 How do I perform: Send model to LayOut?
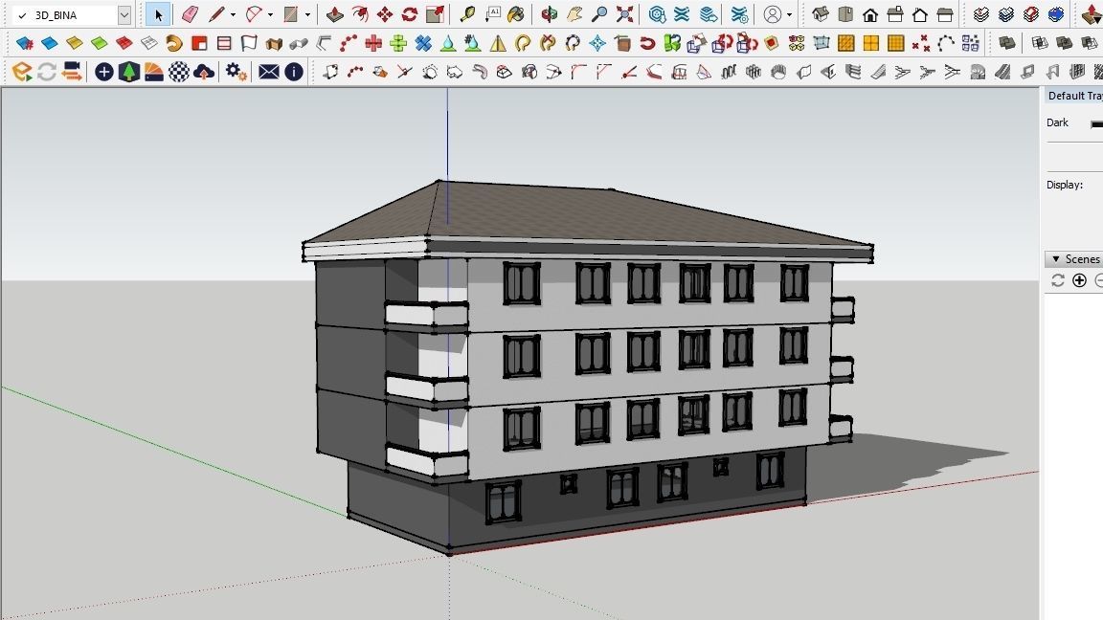[x=709, y=14]
